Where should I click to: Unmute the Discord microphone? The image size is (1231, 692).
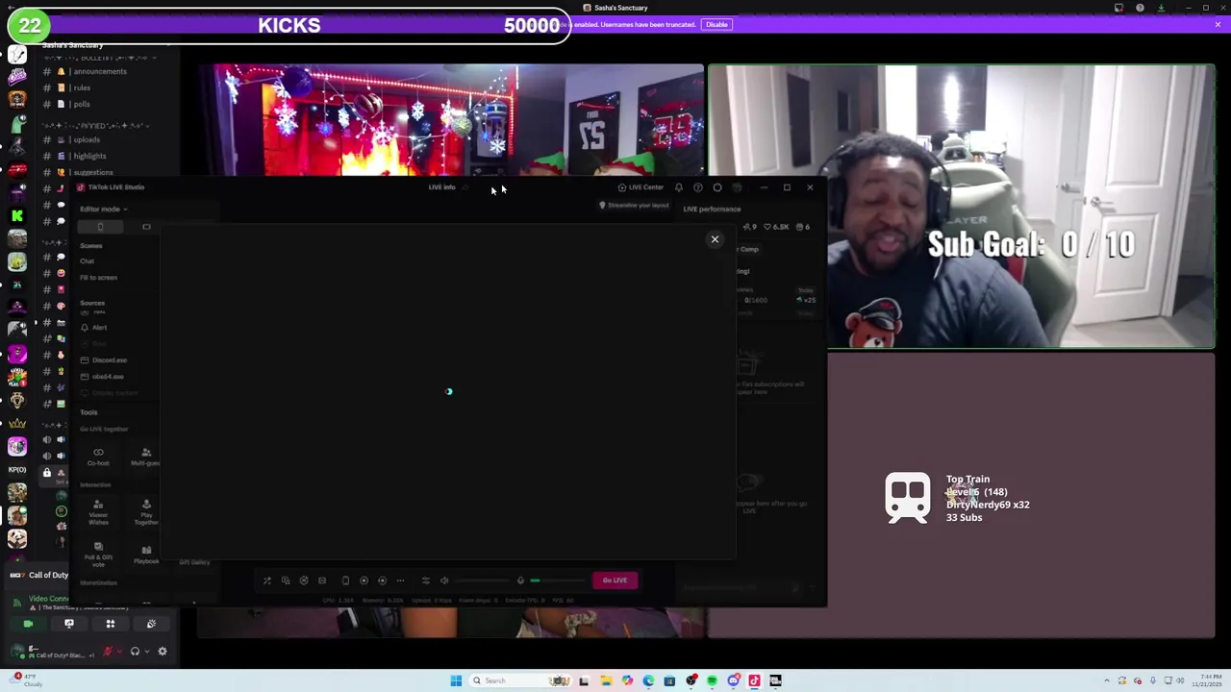108,652
